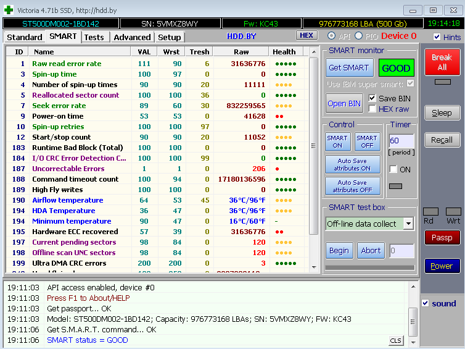
Task: Click the timer period input field
Action: [x=401, y=140]
